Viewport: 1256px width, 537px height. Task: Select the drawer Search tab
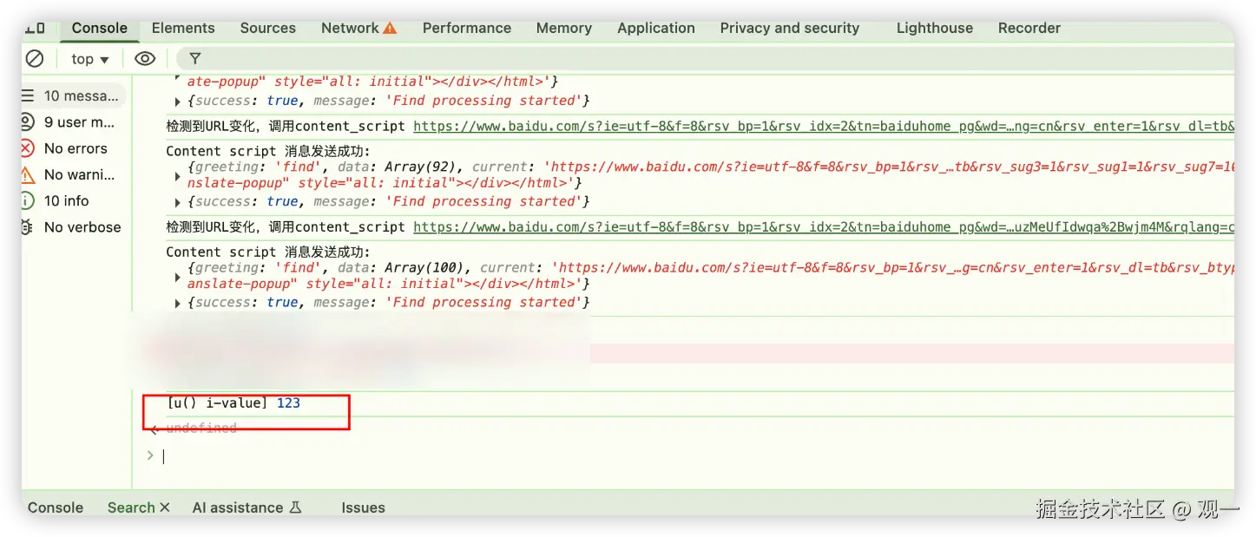point(131,508)
